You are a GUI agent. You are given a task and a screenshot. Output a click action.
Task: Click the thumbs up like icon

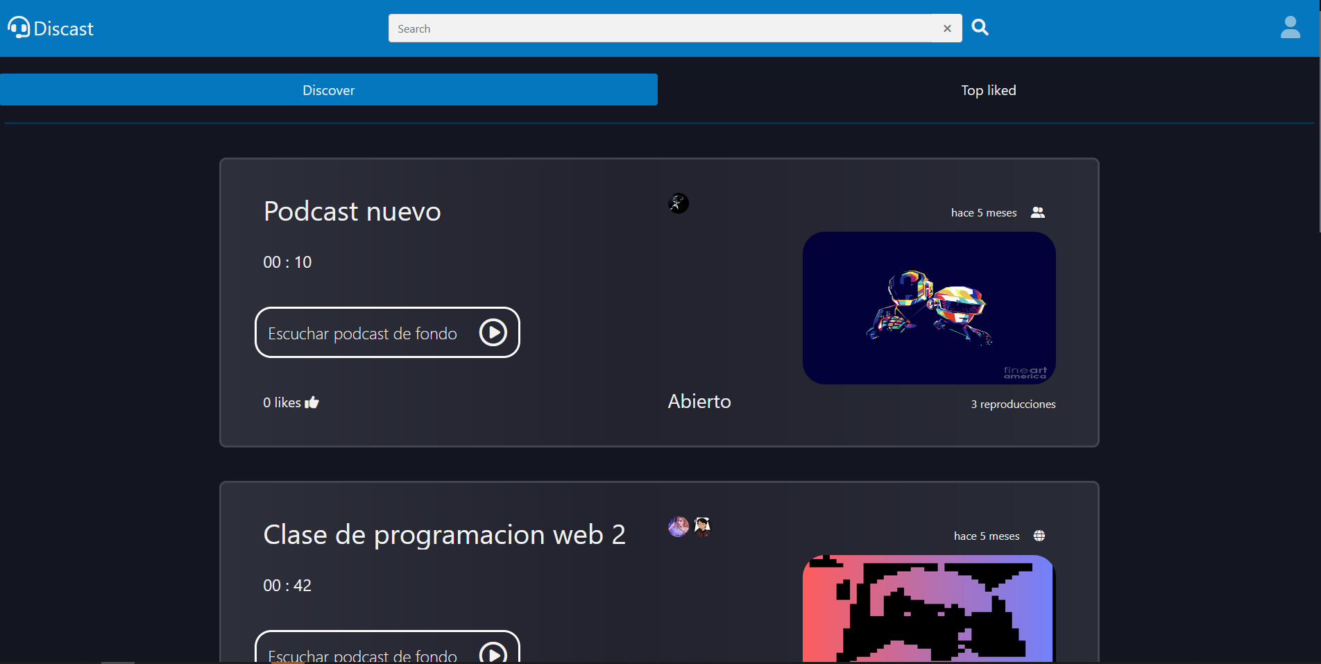tap(312, 402)
